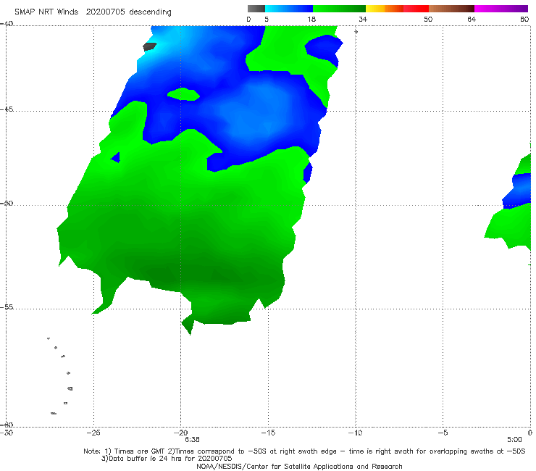The height and width of the screenshot is (471, 536).
Task: Click the longitude axis label '-25'
Action: [93, 433]
